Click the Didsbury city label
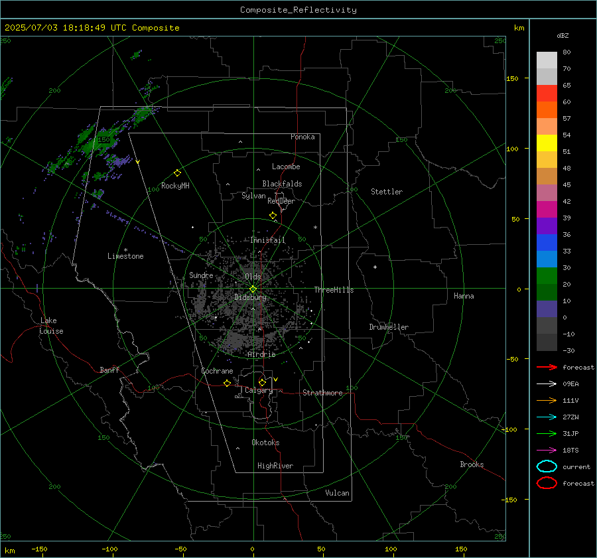 (251, 297)
